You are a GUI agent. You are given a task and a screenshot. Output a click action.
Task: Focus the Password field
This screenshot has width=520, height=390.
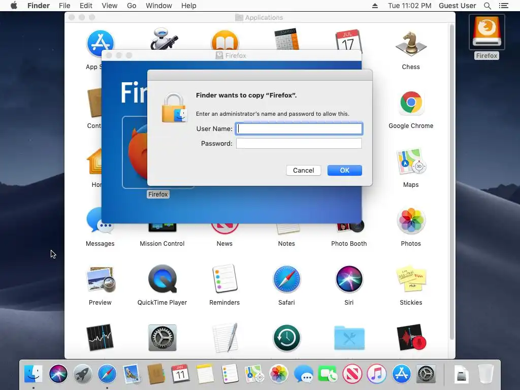(x=299, y=143)
